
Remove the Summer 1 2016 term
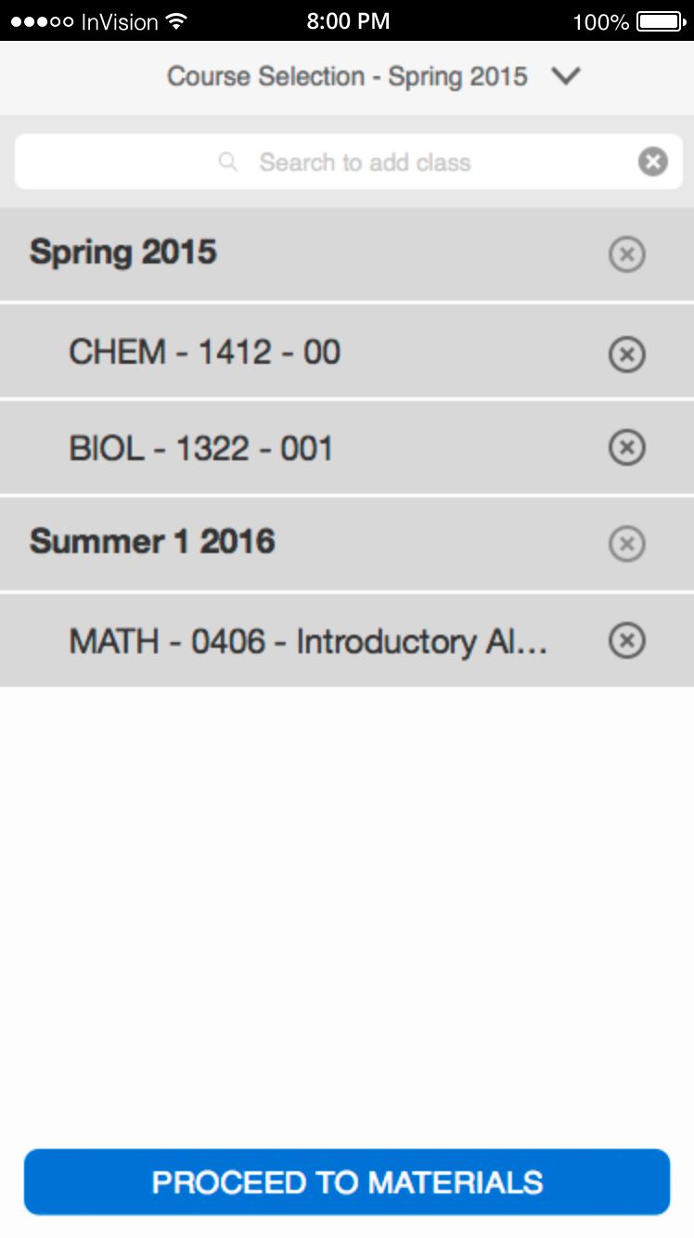tap(626, 543)
